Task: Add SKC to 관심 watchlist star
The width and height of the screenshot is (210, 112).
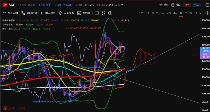Action: [x=164, y=5]
